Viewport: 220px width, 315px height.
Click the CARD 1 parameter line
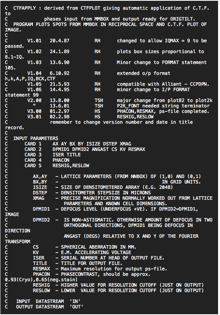pos(78,144)
